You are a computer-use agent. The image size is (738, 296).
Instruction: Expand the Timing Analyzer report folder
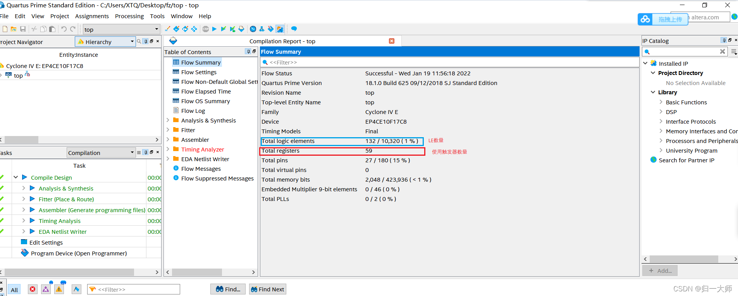[x=168, y=149]
